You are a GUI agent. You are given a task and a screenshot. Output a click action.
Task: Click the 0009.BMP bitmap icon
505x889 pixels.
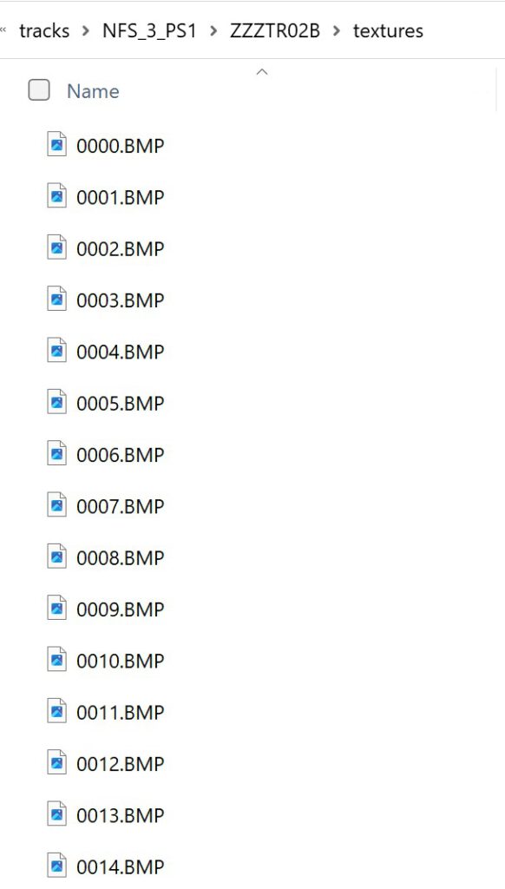click(x=56, y=608)
